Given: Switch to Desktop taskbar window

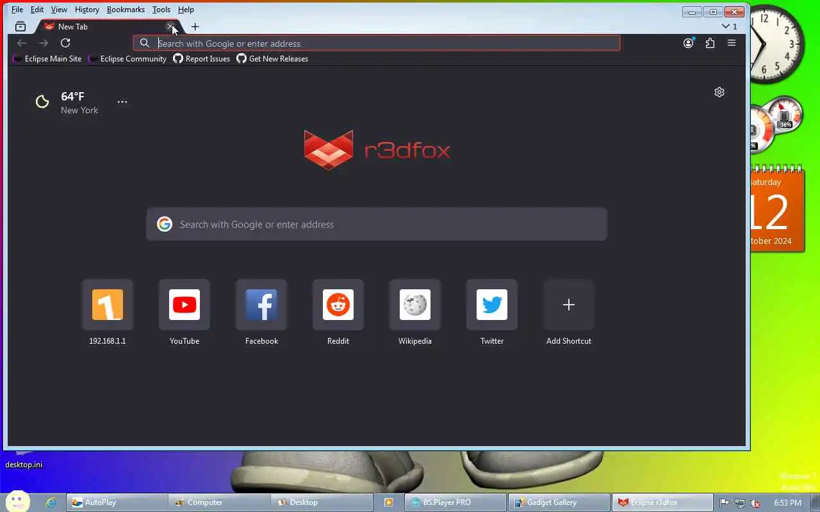Looking at the screenshot, I should coord(322,502).
